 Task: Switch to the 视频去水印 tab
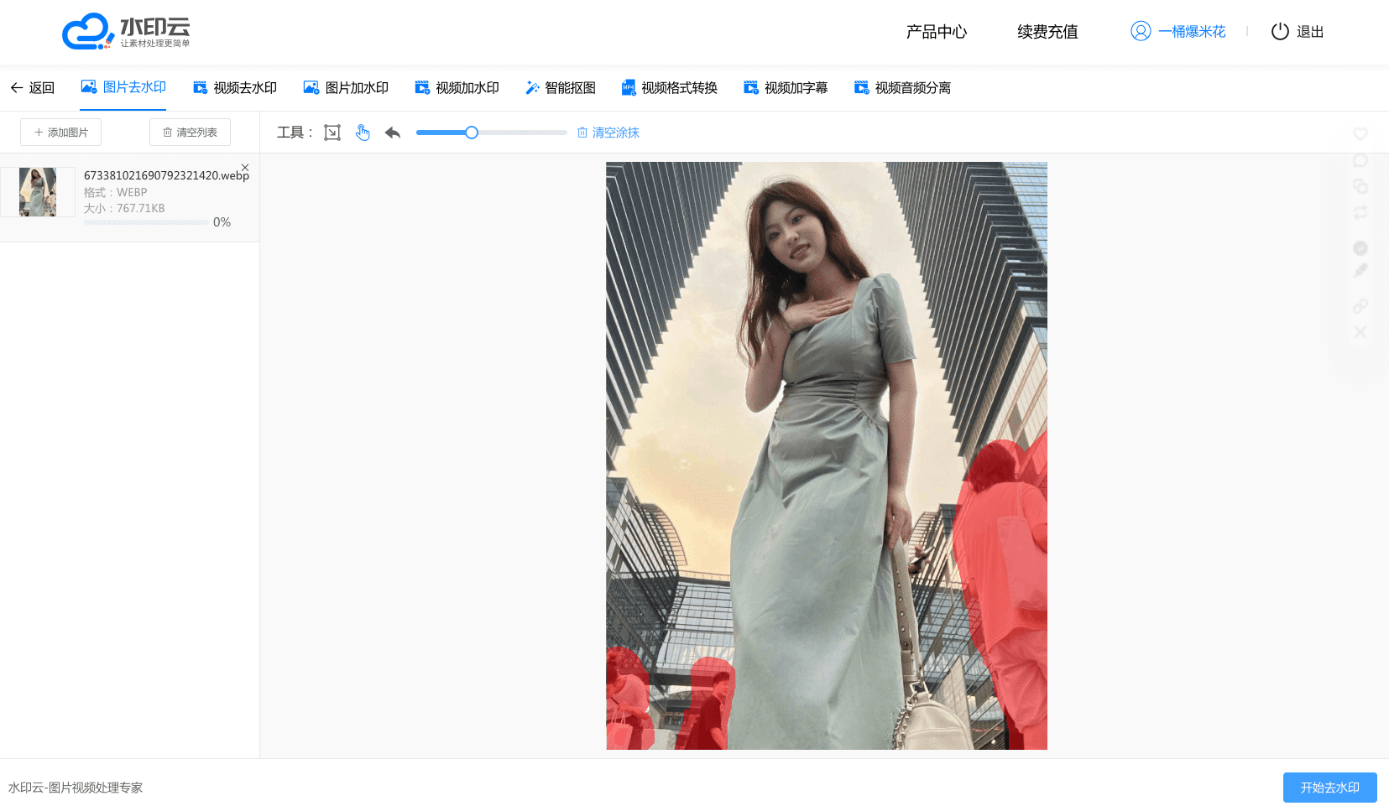click(235, 87)
